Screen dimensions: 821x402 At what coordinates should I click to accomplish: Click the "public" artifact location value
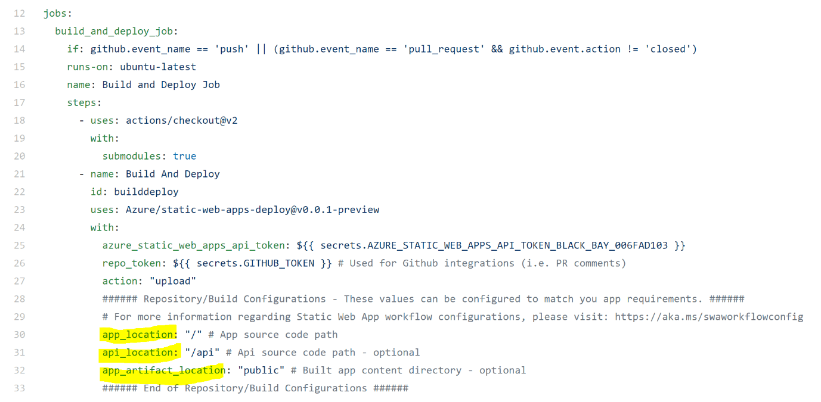261,370
